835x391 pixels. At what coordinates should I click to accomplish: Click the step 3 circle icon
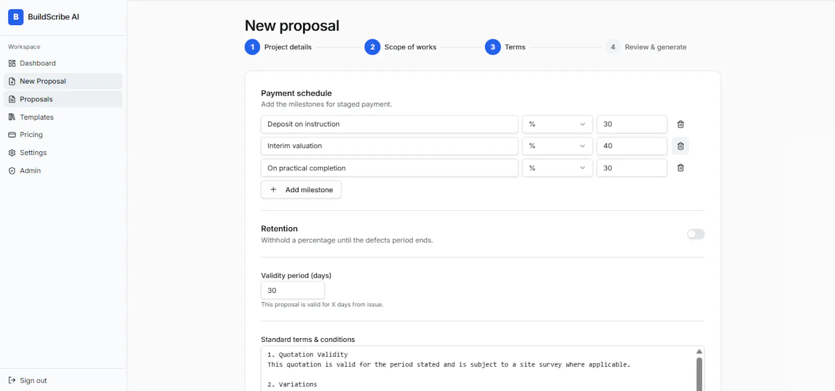[x=493, y=47]
